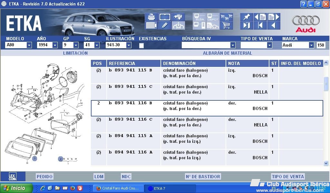
Task: Open the red alarm clock quick launch icon
Action: pos(80,188)
